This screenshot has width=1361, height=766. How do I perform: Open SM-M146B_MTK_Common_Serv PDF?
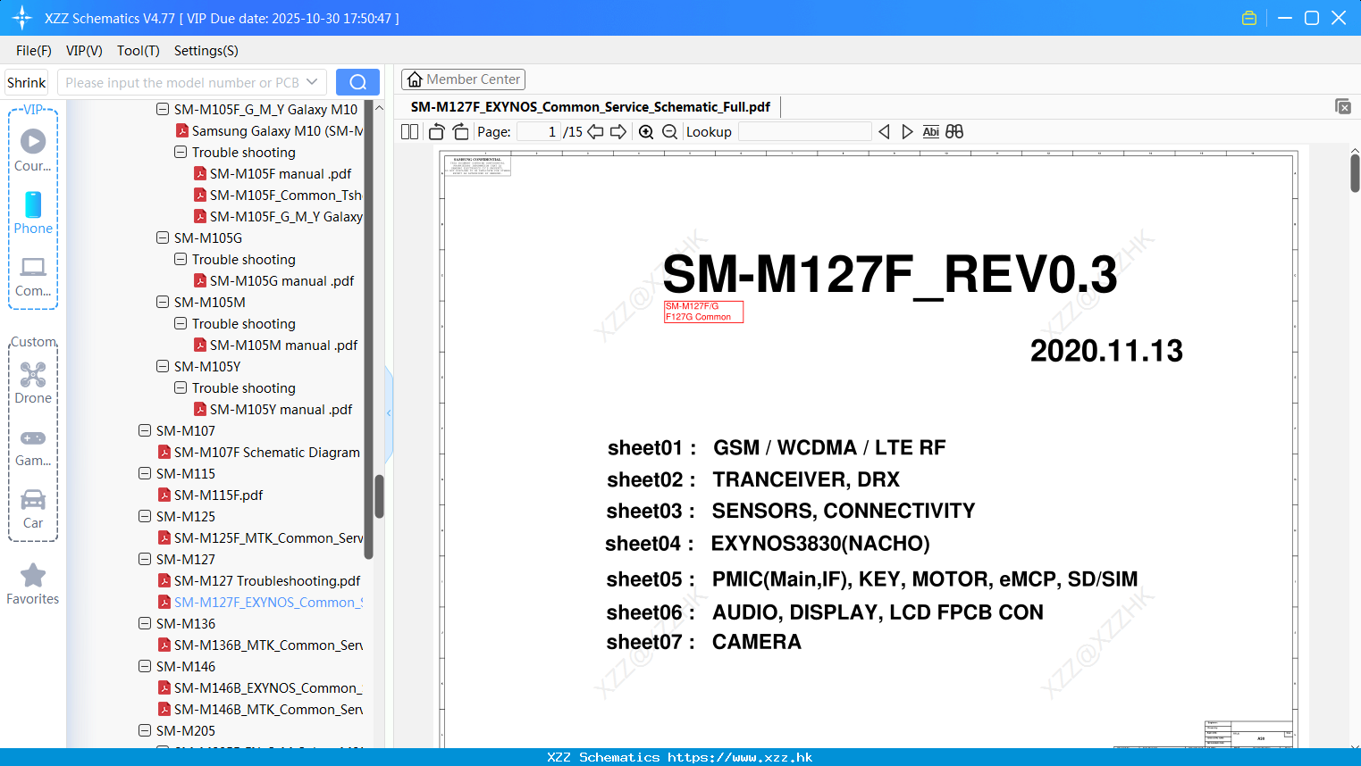[x=268, y=710]
